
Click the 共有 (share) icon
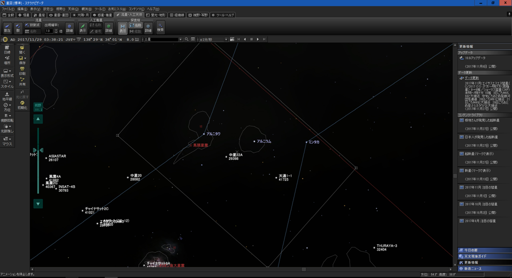[22, 82]
